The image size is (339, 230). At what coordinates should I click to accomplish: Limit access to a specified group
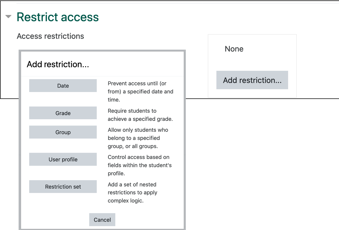pyautogui.click(x=63, y=132)
